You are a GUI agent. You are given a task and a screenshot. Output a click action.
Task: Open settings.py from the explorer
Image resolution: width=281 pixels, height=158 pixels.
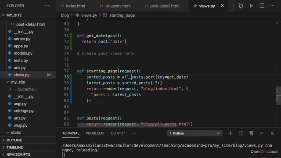[x=28, y=111]
